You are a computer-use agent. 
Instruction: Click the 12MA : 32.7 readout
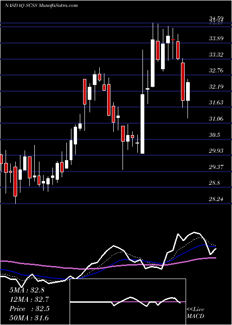pyautogui.click(x=29, y=299)
